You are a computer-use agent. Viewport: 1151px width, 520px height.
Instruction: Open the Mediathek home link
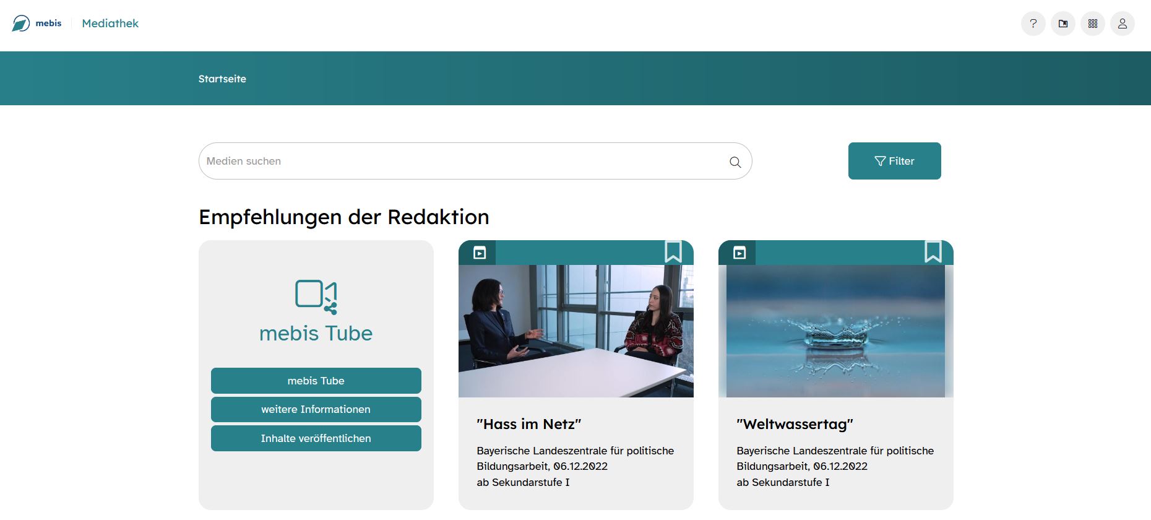coord(110,24)
